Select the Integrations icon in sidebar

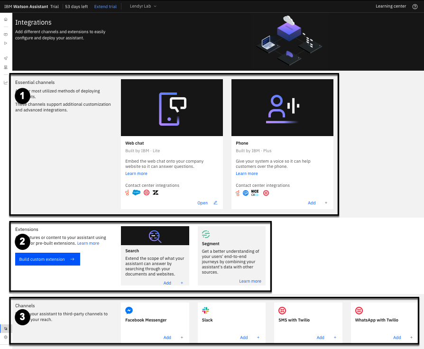6,329
